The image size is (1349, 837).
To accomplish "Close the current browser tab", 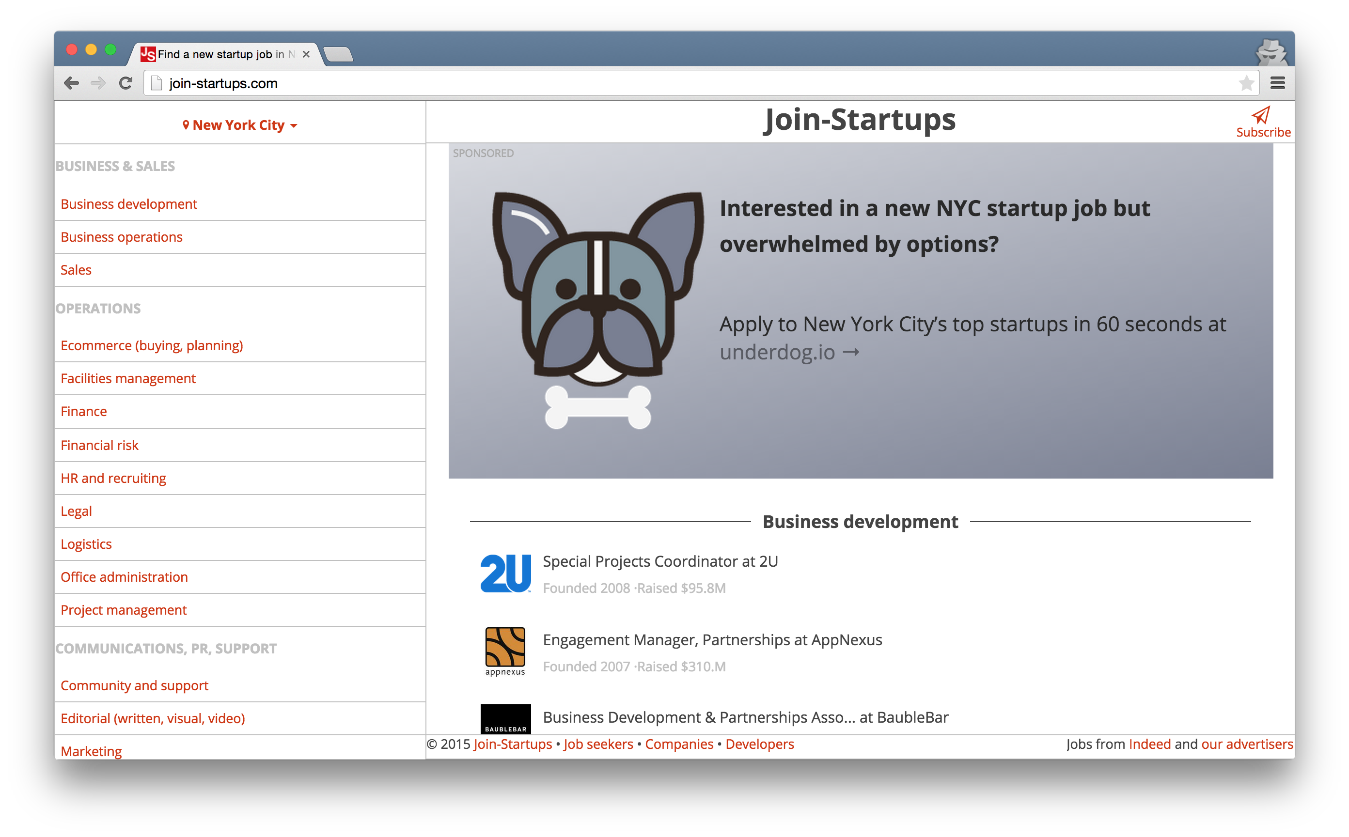I will [306, 54].
